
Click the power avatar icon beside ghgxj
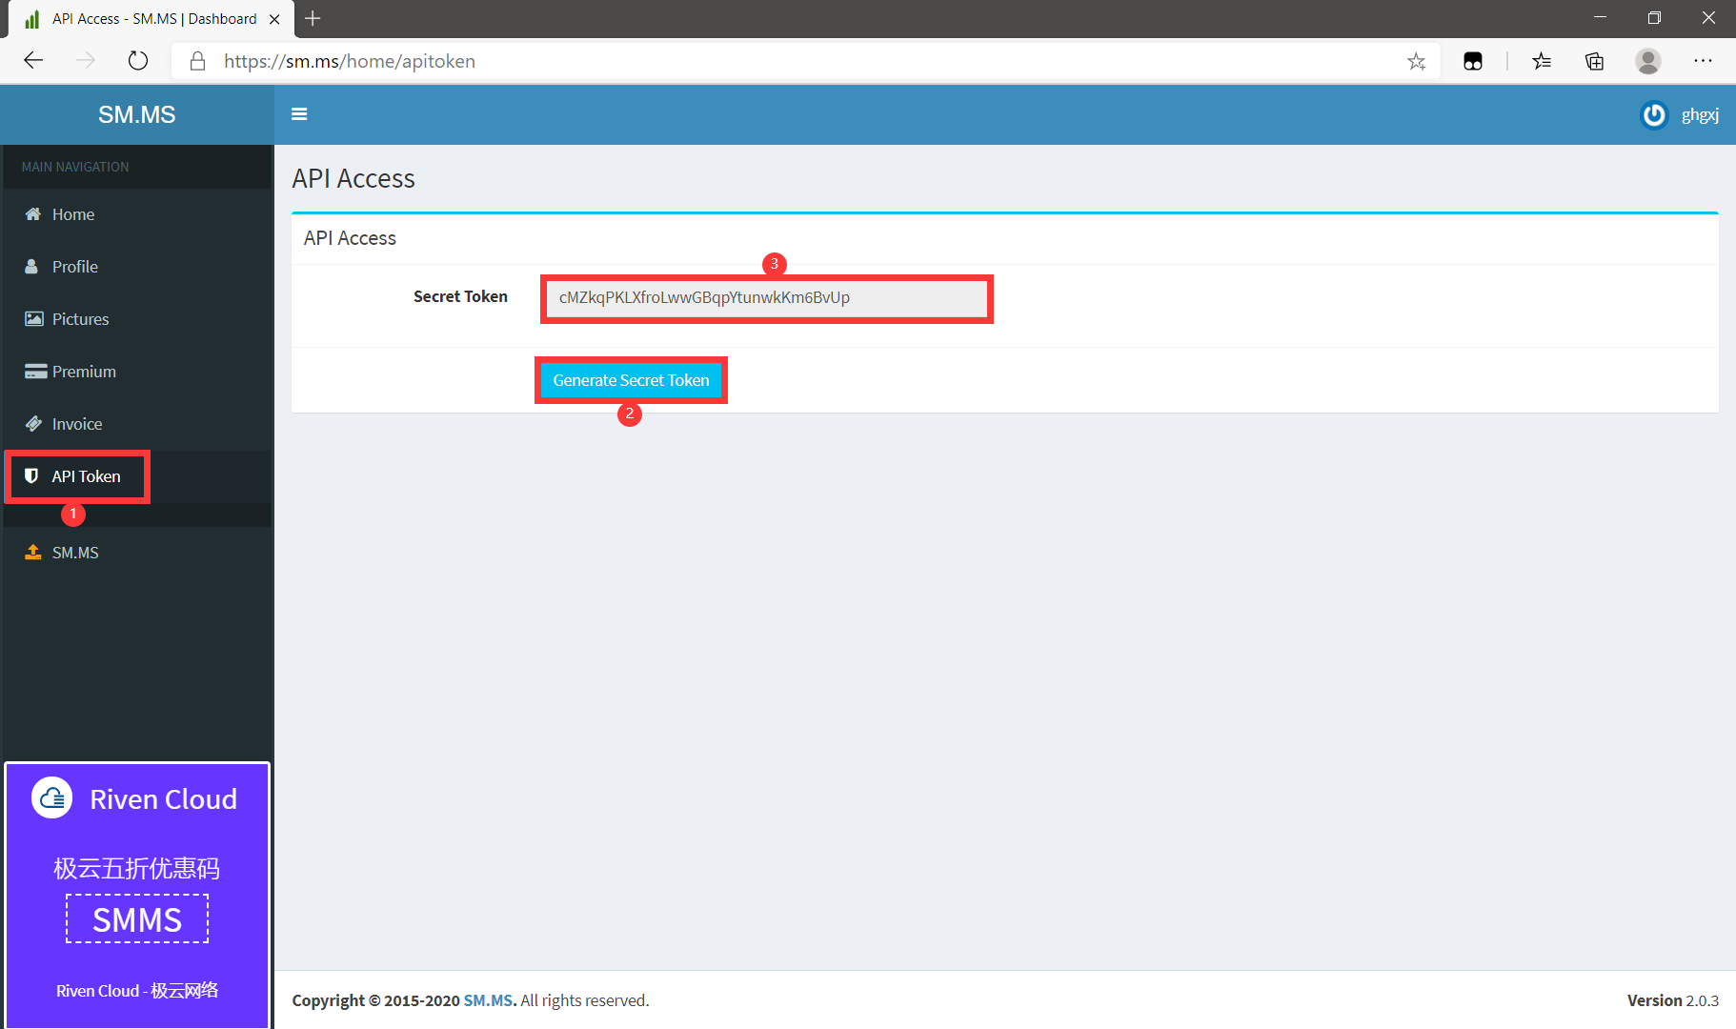point(1654,114)
